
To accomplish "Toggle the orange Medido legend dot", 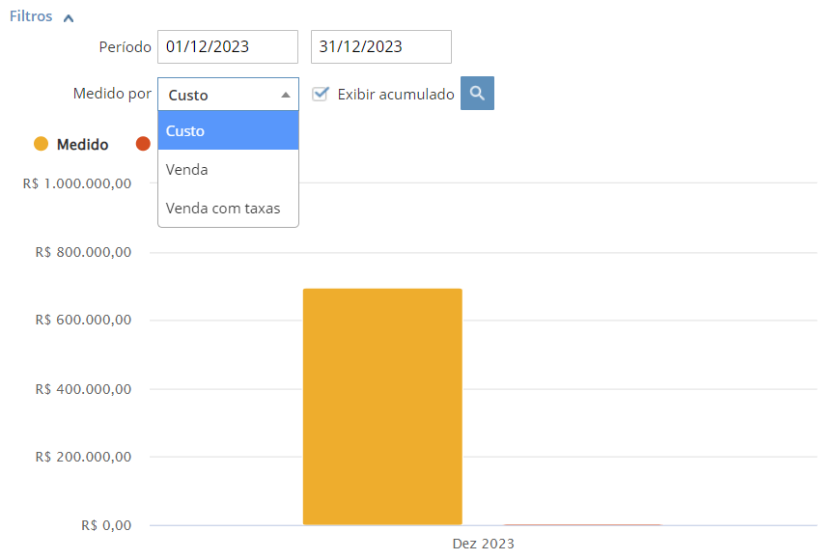I will (x=42, y=144).
